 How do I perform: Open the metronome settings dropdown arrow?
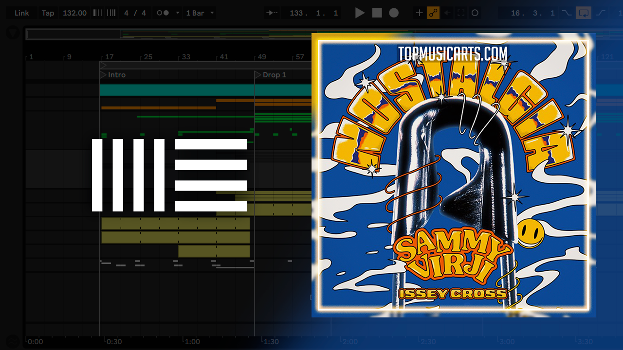177,13
